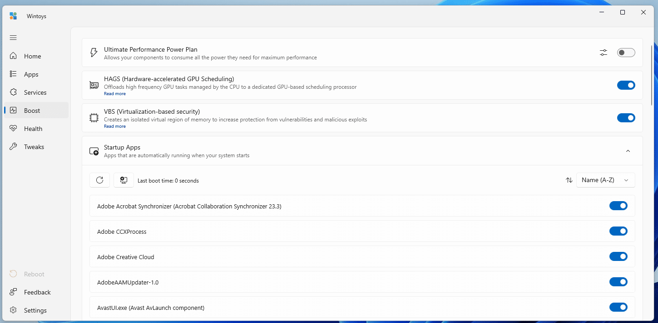Open the startup task manager icon button
Viewport: 658px width, 323px height.
point(124,180)
